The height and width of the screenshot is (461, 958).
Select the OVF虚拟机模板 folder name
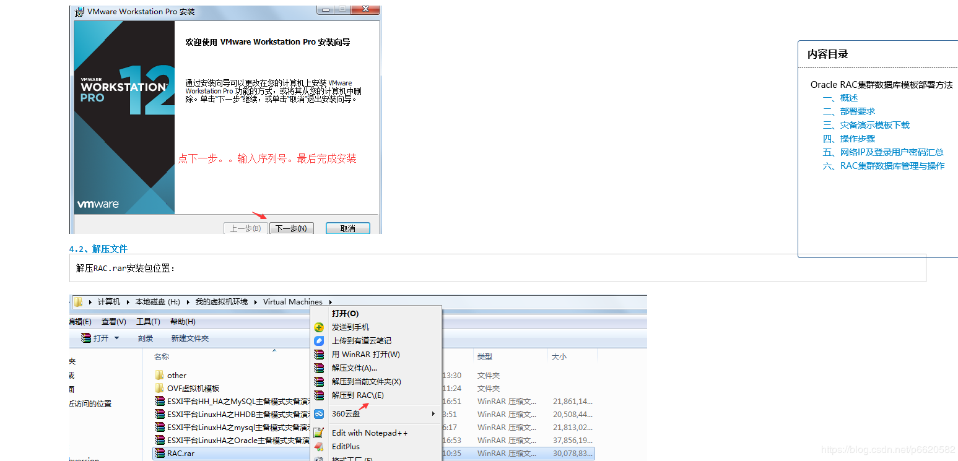(193, 389)
